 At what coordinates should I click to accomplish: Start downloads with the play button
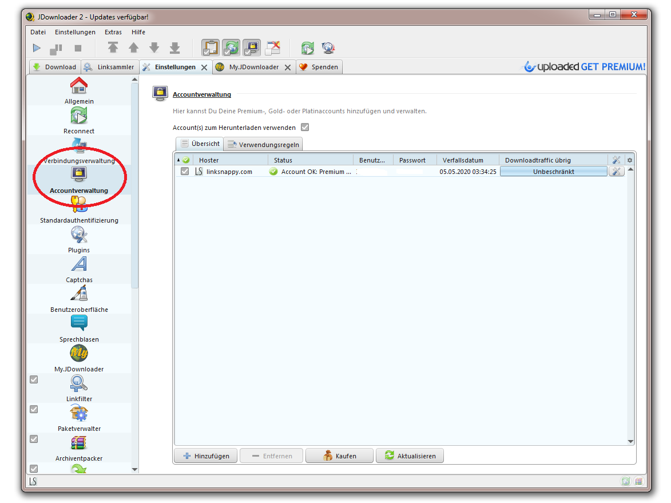(37, 48)
